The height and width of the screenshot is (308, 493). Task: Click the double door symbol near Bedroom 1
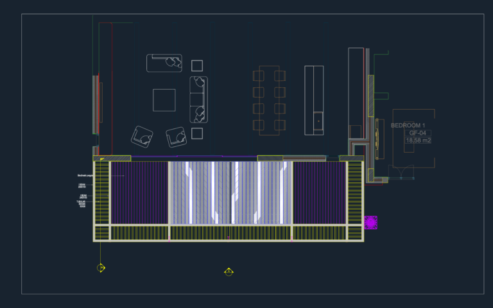coord(401,171)
